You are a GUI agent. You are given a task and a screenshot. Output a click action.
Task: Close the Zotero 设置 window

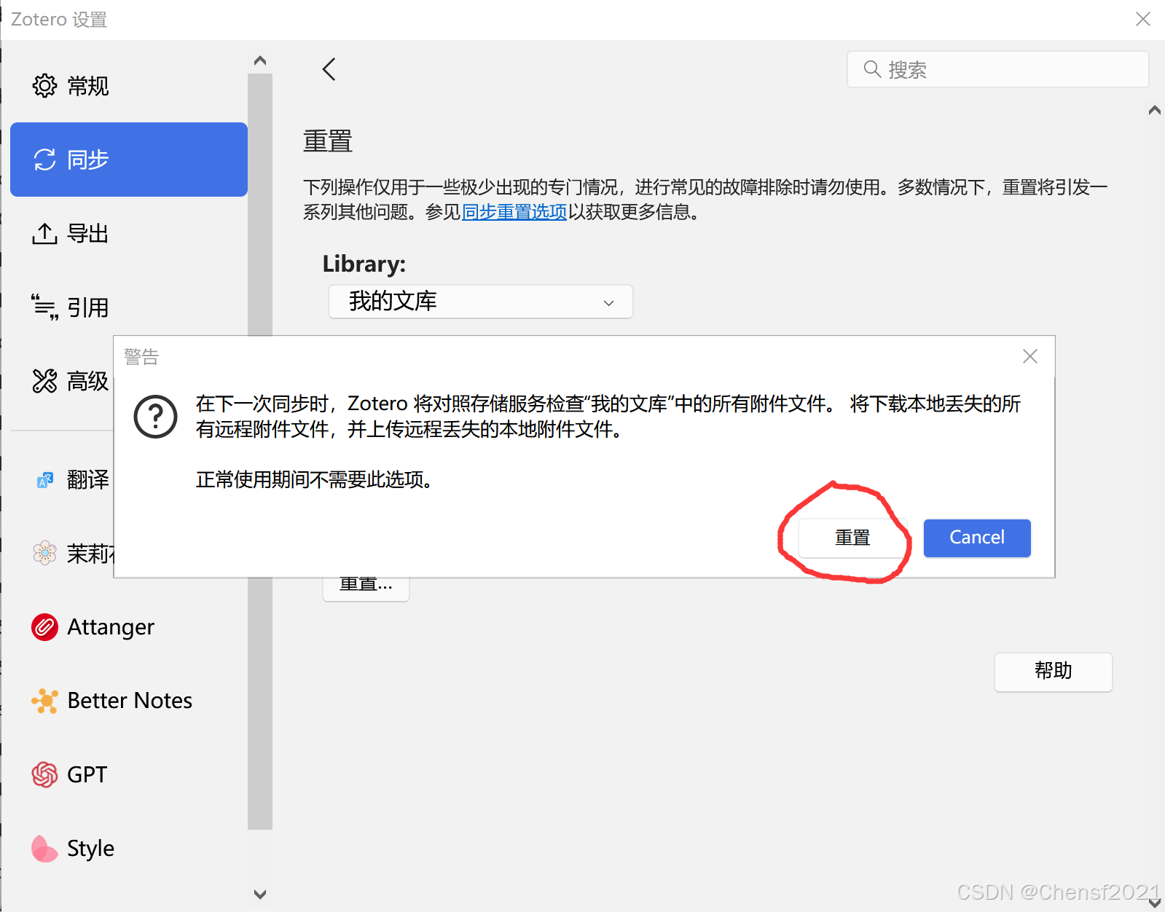[x=1142, y=19]
